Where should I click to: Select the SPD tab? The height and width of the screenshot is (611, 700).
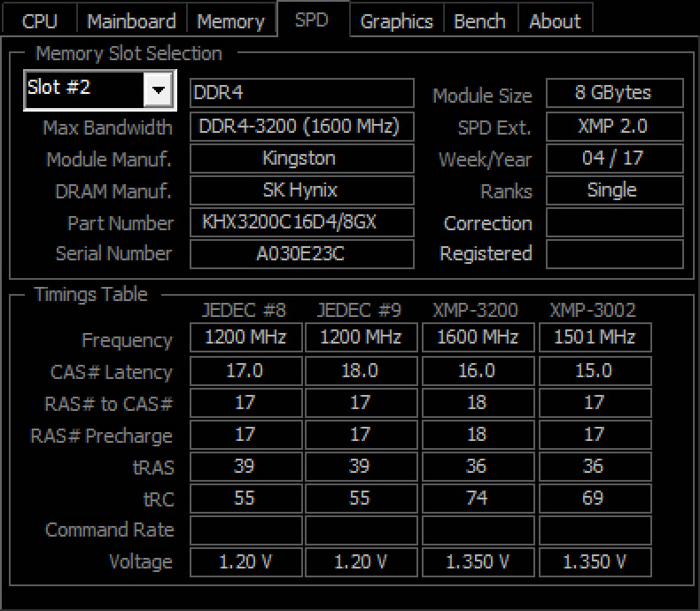[312, 19]
